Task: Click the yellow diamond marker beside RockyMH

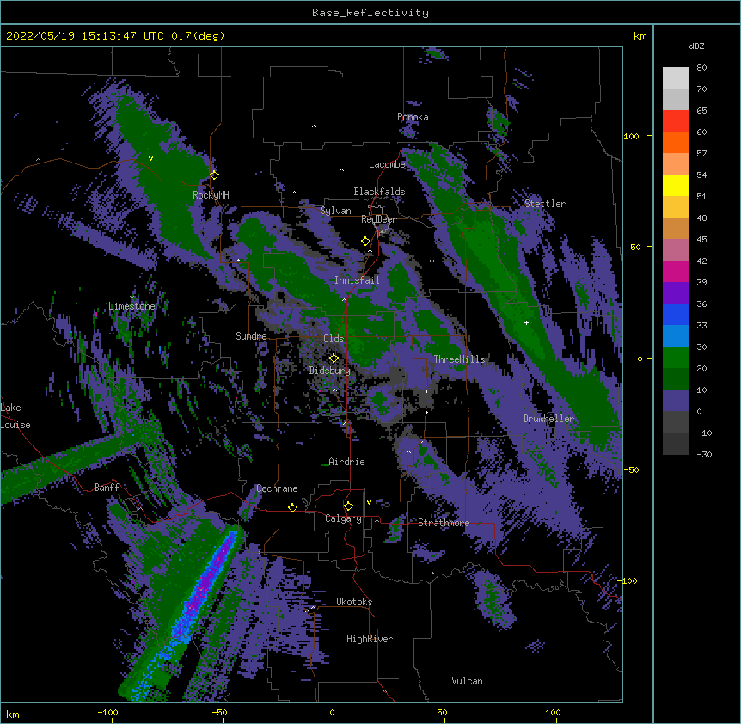Action: (214, 175)
